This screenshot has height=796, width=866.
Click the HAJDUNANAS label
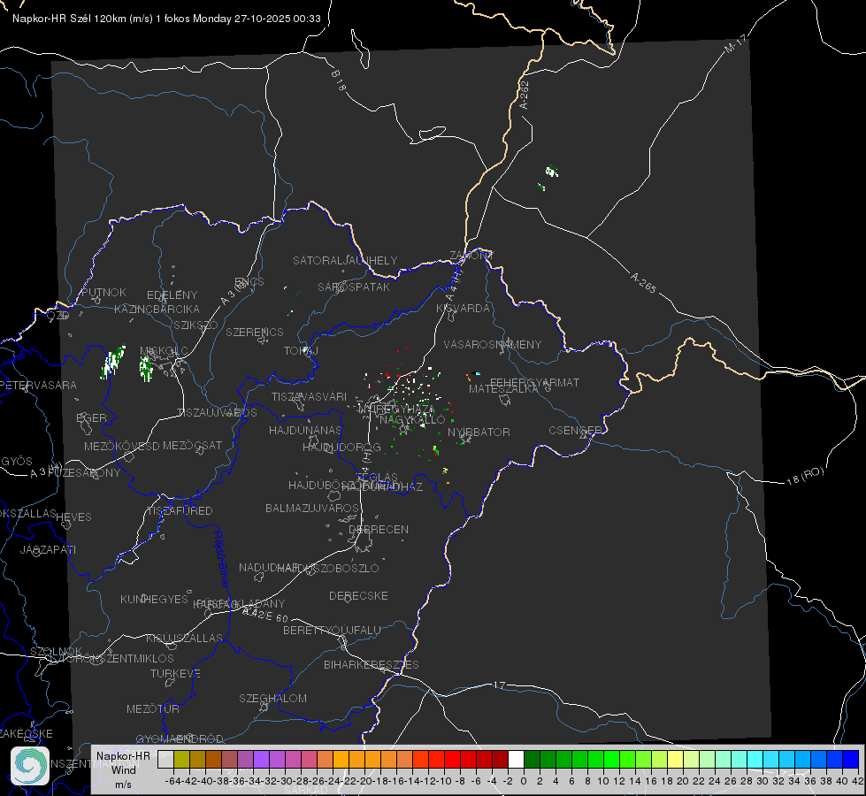[x=305, y=430]
